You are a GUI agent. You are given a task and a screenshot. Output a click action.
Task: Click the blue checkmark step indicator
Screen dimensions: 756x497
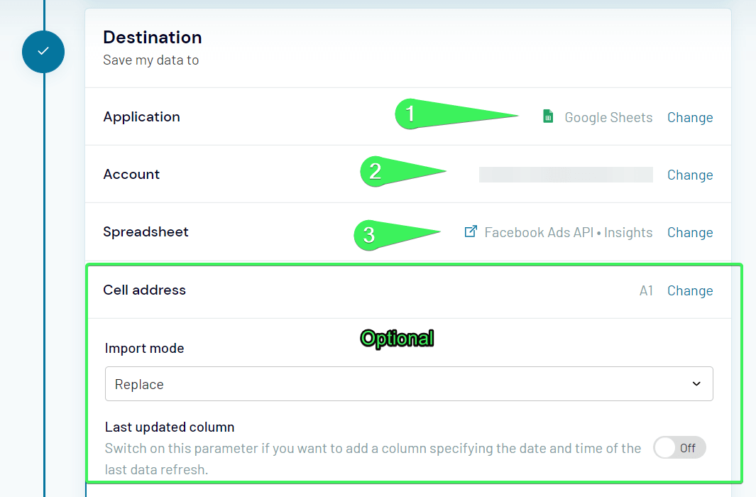43,52
